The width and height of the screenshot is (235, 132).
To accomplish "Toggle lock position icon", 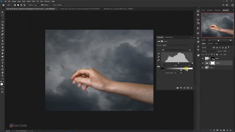I will [212, 55].
